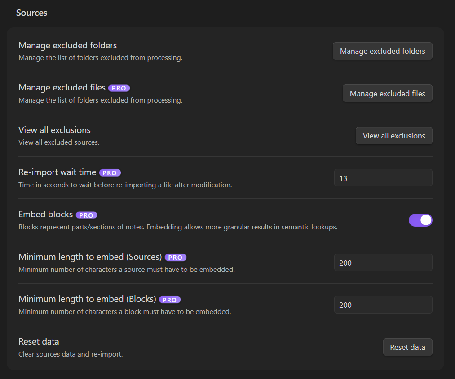The height and width of the screenshot is (379, 455).
Task: Open the Manage excluded files button
Action: click(x=387, y=93)
